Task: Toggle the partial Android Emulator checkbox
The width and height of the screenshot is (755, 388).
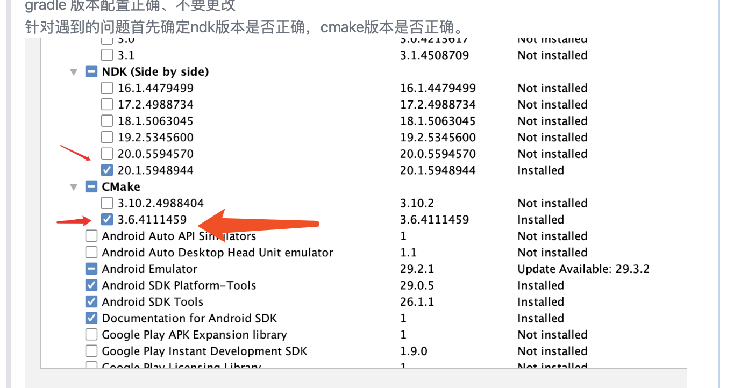Action: (91, 269)
